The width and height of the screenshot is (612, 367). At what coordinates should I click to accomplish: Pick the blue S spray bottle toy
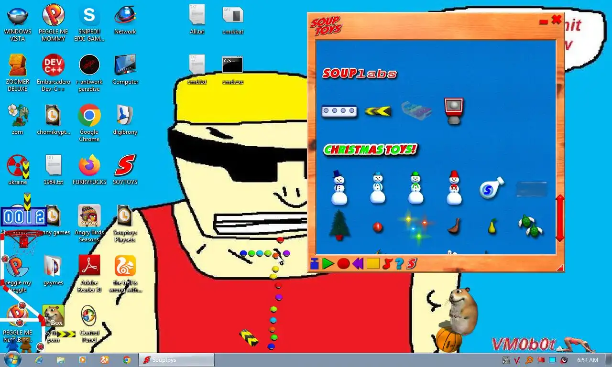coord(492,188)
